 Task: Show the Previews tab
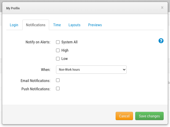95,25
